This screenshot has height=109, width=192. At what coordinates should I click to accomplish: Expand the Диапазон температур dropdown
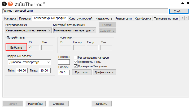tap(29, 62)
